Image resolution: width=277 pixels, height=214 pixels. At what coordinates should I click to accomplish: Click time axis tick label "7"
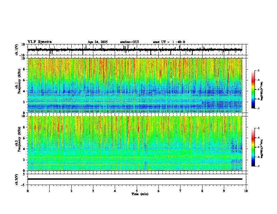pos(180,191)
